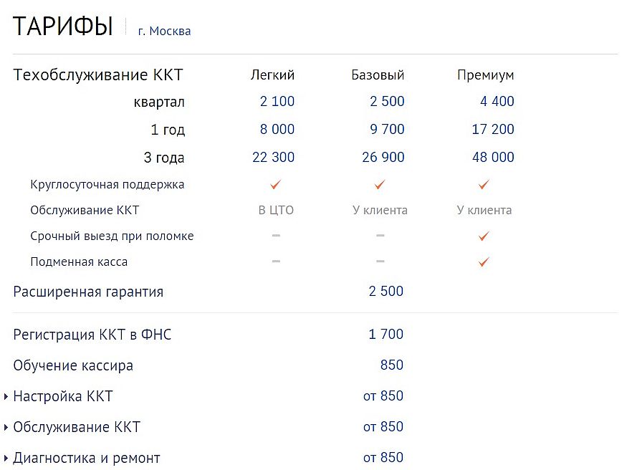Image resolution: width=632 pixels, height=470 pixels.
Task: Click Премиум replacement cash register checkmark
Action: coord(484,262)
